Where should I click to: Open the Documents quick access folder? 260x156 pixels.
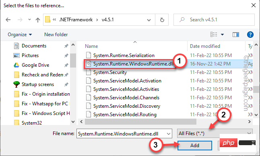[x=34, y=46]
